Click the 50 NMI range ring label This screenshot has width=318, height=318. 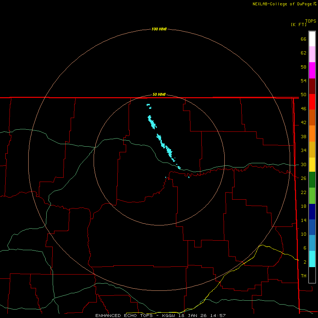tap(159, 94)
